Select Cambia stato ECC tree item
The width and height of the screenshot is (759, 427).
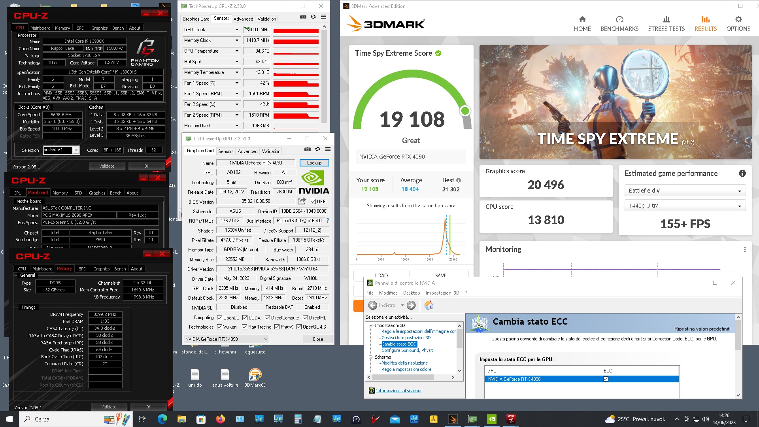(398, 344)
